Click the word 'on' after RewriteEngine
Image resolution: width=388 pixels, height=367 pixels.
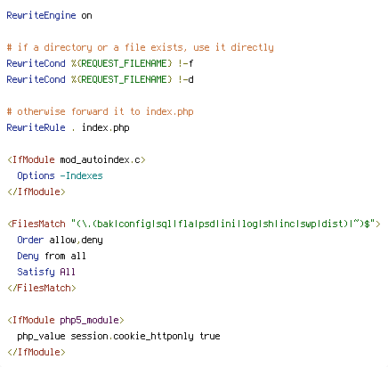(86, 15)
